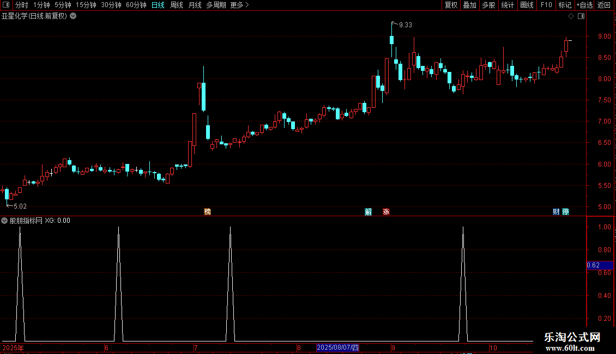
Task: Click the 0.20 indicator axis label
Action: click(604, 319)
